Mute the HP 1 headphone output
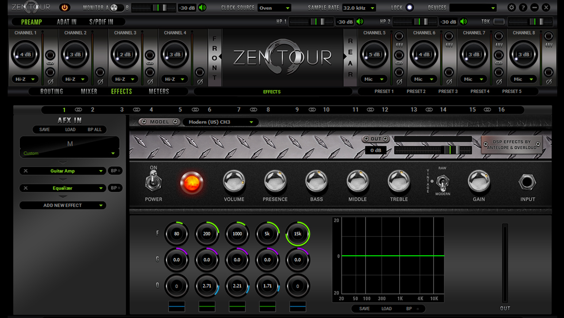Image resolution: width=564 pixels, height=318 pixels. [360, 22]
